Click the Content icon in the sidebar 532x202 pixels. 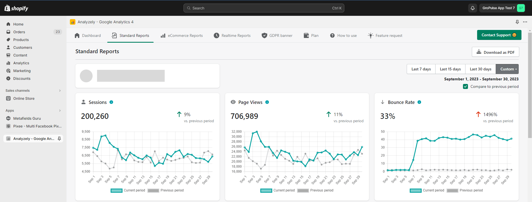coord(8,55)
